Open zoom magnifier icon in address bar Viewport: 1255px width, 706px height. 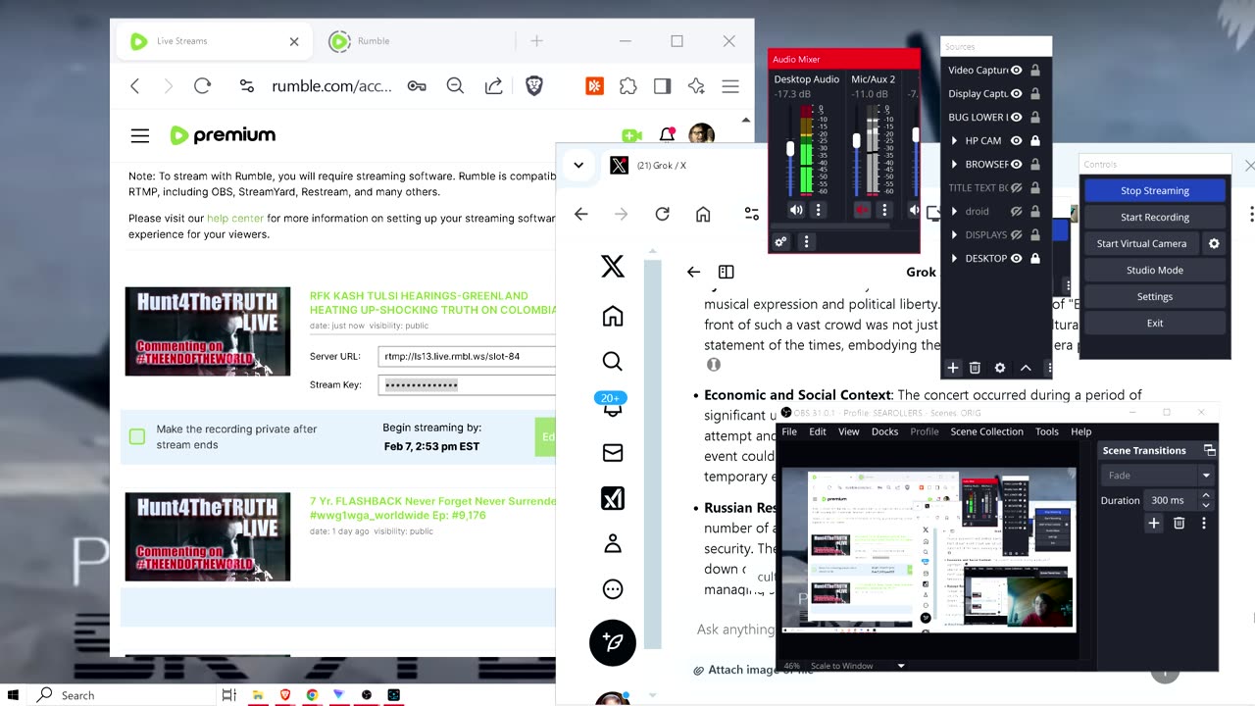455,86
